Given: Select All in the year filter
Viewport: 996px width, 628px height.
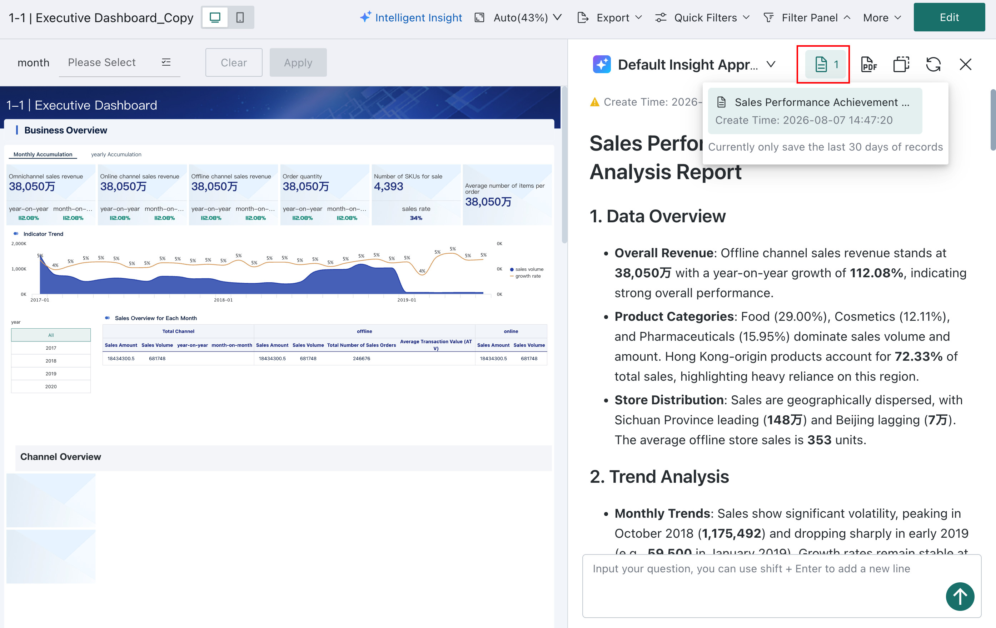Looking at the screenshot, I should (51, 335).
